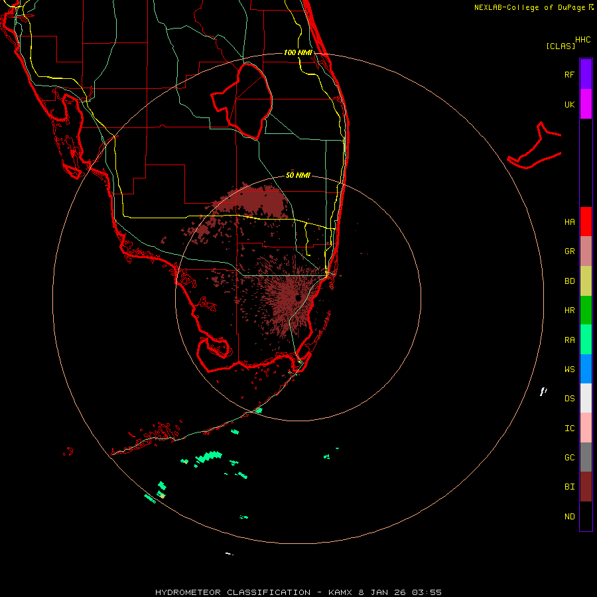Click the magenta UK legend color swatch
The height and width of the screenshot is (597, 597).
point(586,103)
